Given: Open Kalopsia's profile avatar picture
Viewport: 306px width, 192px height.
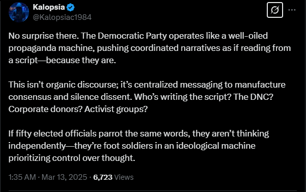Looking at the screenshot, I should click(19, 12).
